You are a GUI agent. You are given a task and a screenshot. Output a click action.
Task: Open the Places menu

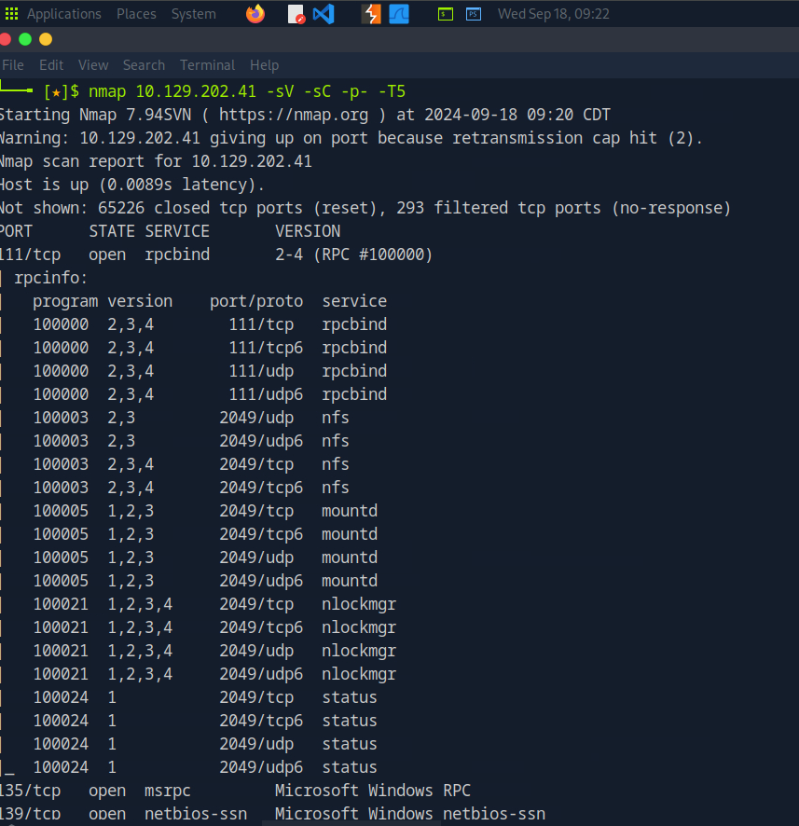click(x=136, y=14)
